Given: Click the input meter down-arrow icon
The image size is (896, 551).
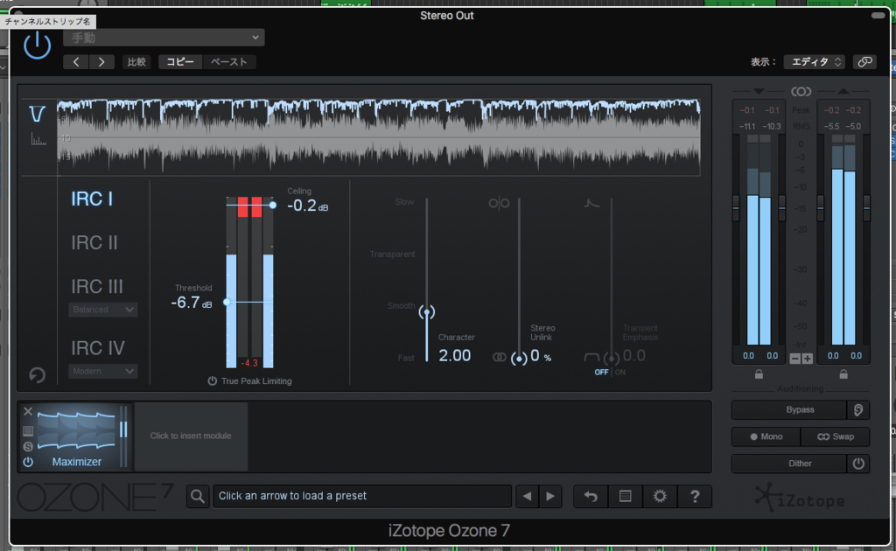Looking at the screenshot, I should [759, 91].
